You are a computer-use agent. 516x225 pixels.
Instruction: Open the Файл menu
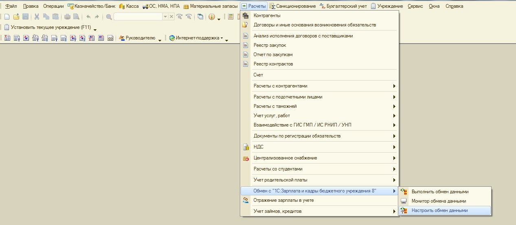tap(11, 6)
